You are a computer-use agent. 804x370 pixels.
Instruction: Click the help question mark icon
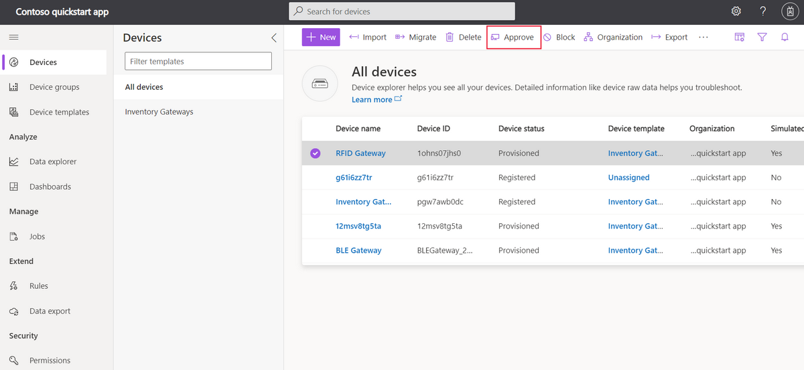pyautogui.click(x=762, y=11)
